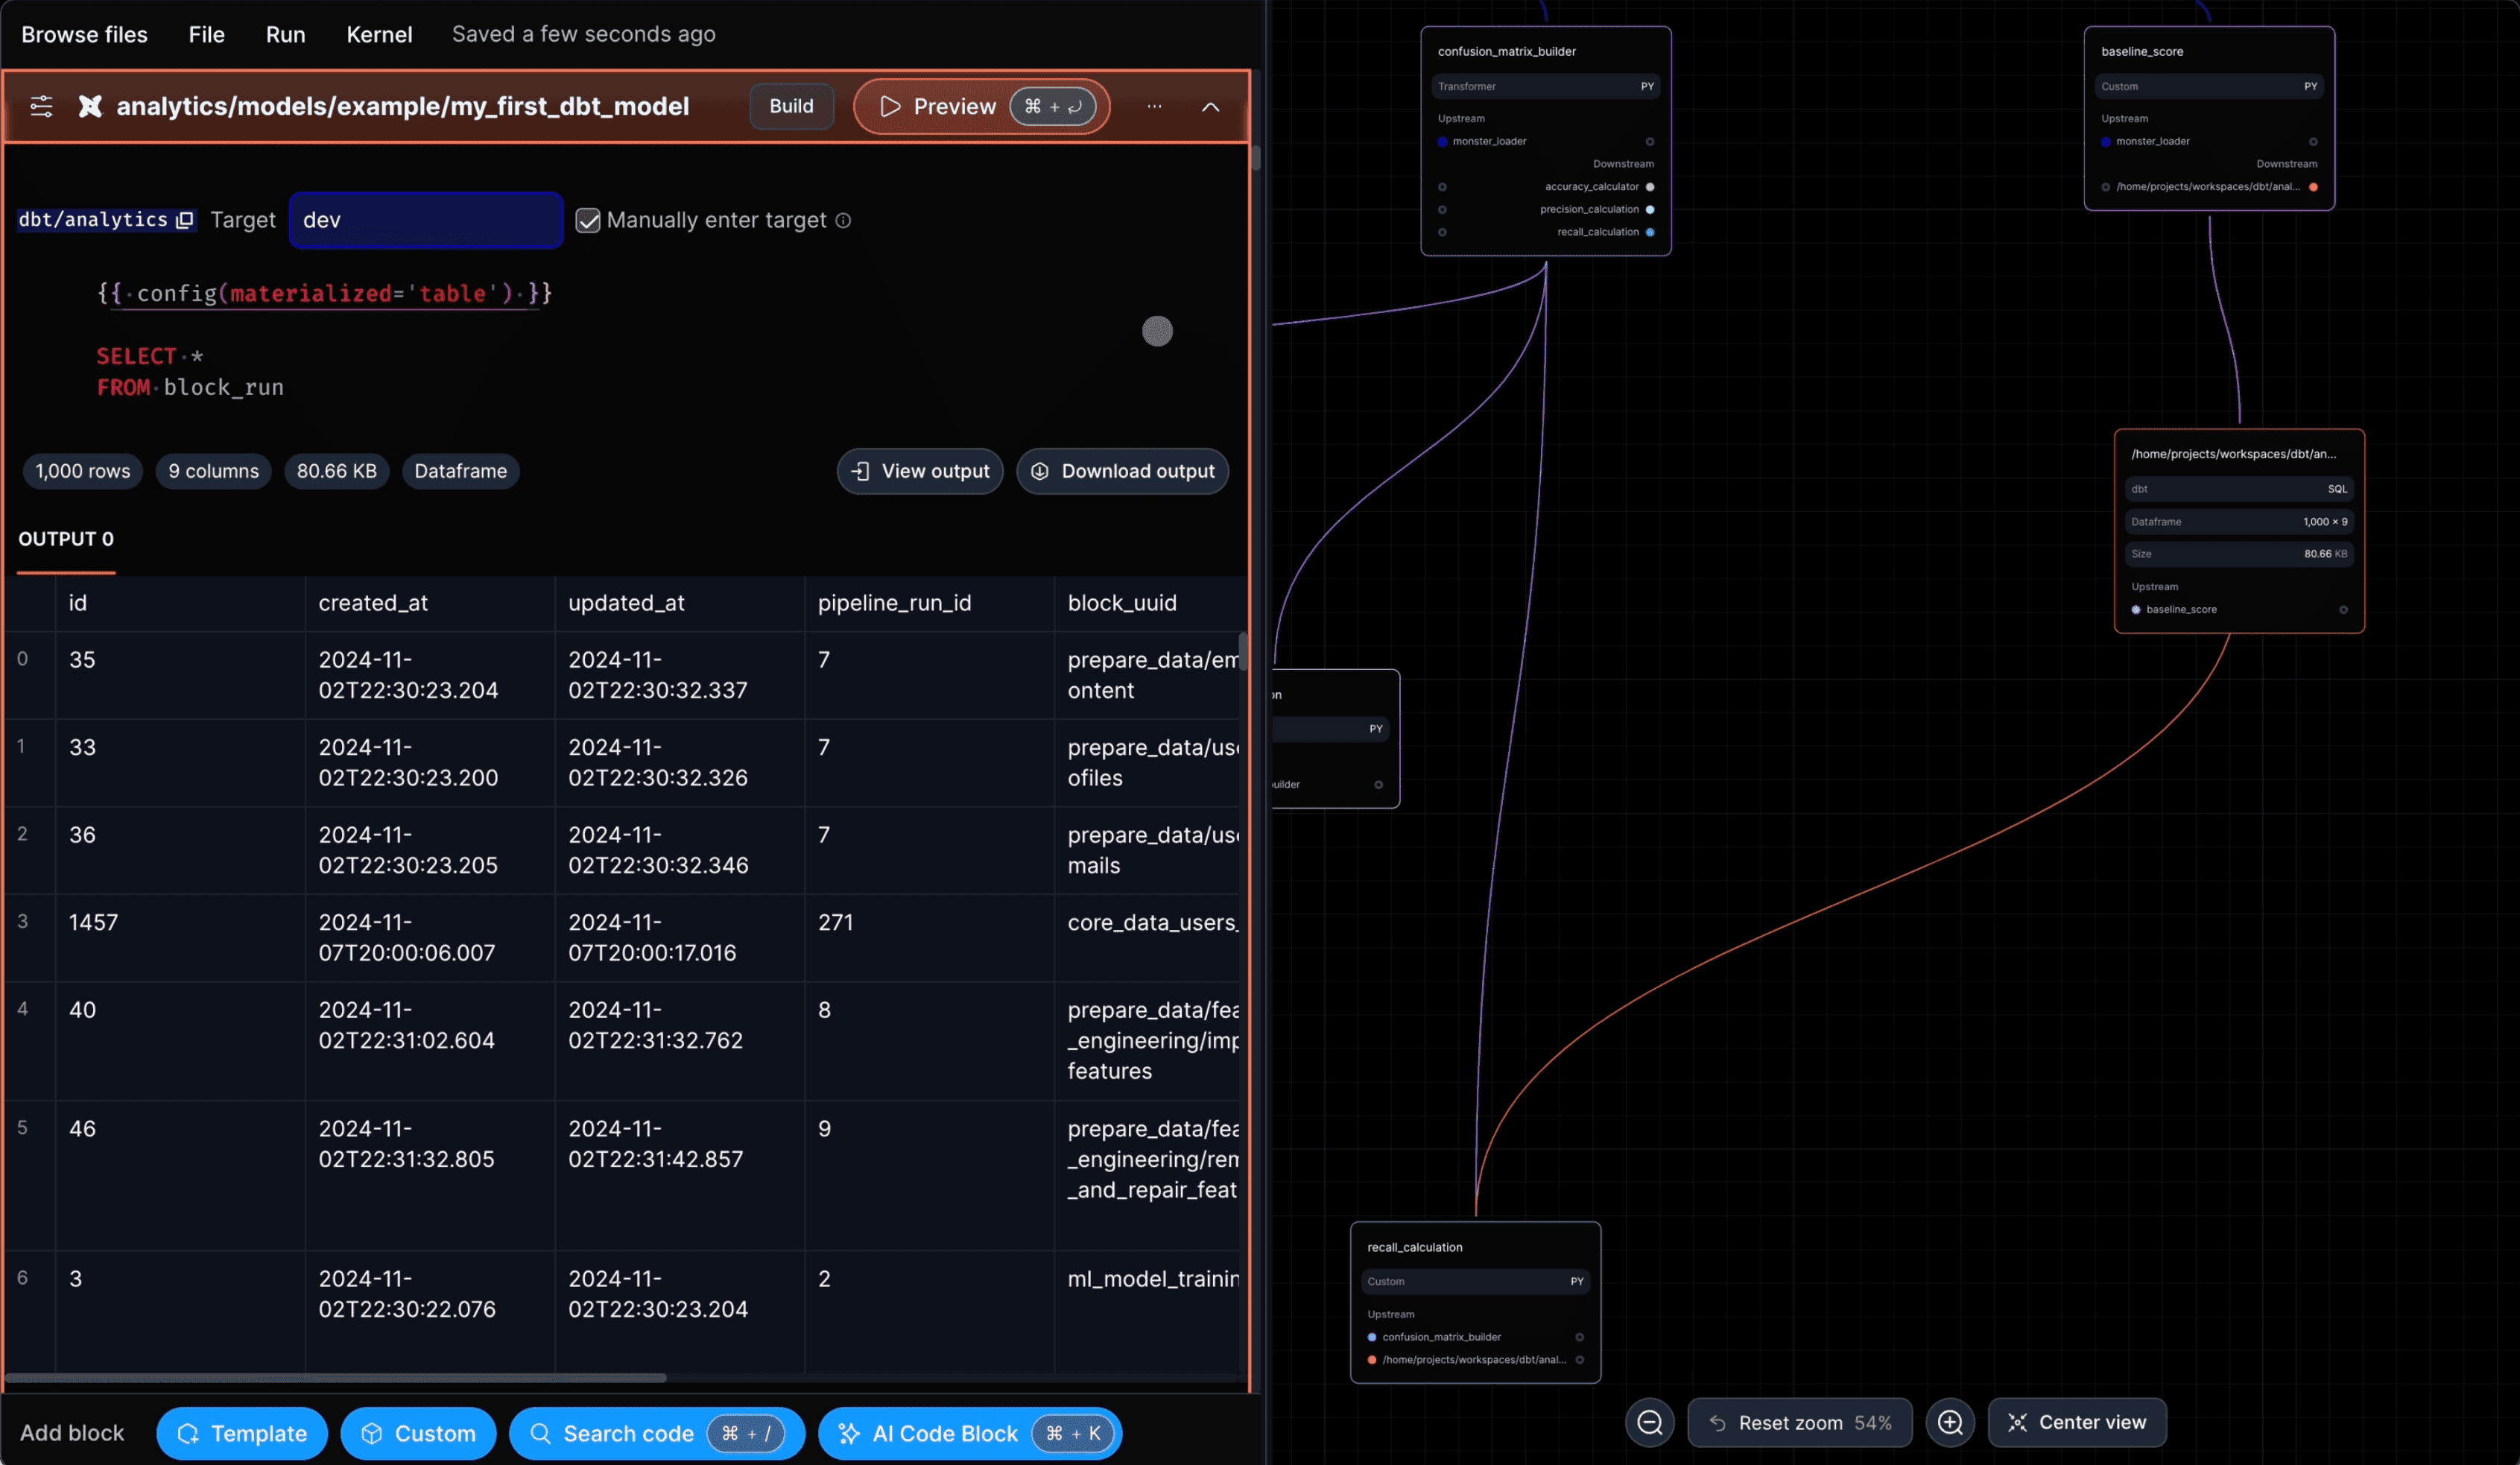Add a Template block
Viewport: 2520px width, 1465px height.
tap(242, 1433)
